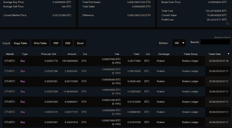Focus the Search input field
The height and width of the screenshot is (128, 232).
coord(215,42)
